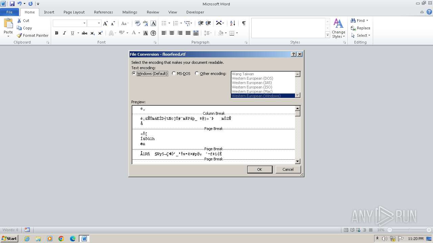Select Western European (ISO) in encoding list
The image size is (433, 243).
[x=263, y=87]
